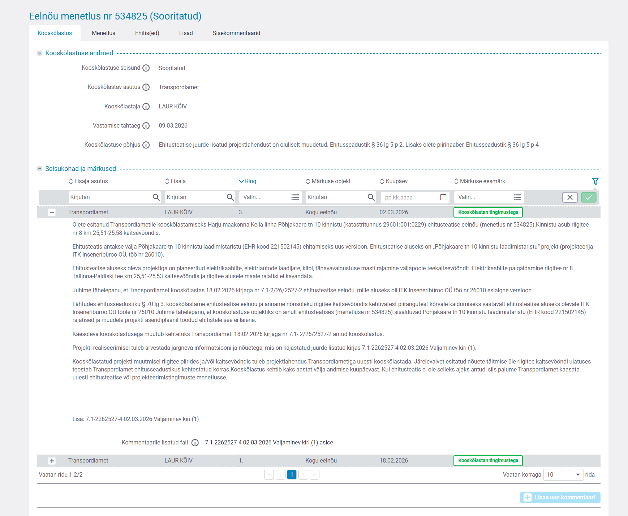This screenshot has width=628, height=516.
Task: Open the Ring filter dropdown
Action: click(269, 197)
